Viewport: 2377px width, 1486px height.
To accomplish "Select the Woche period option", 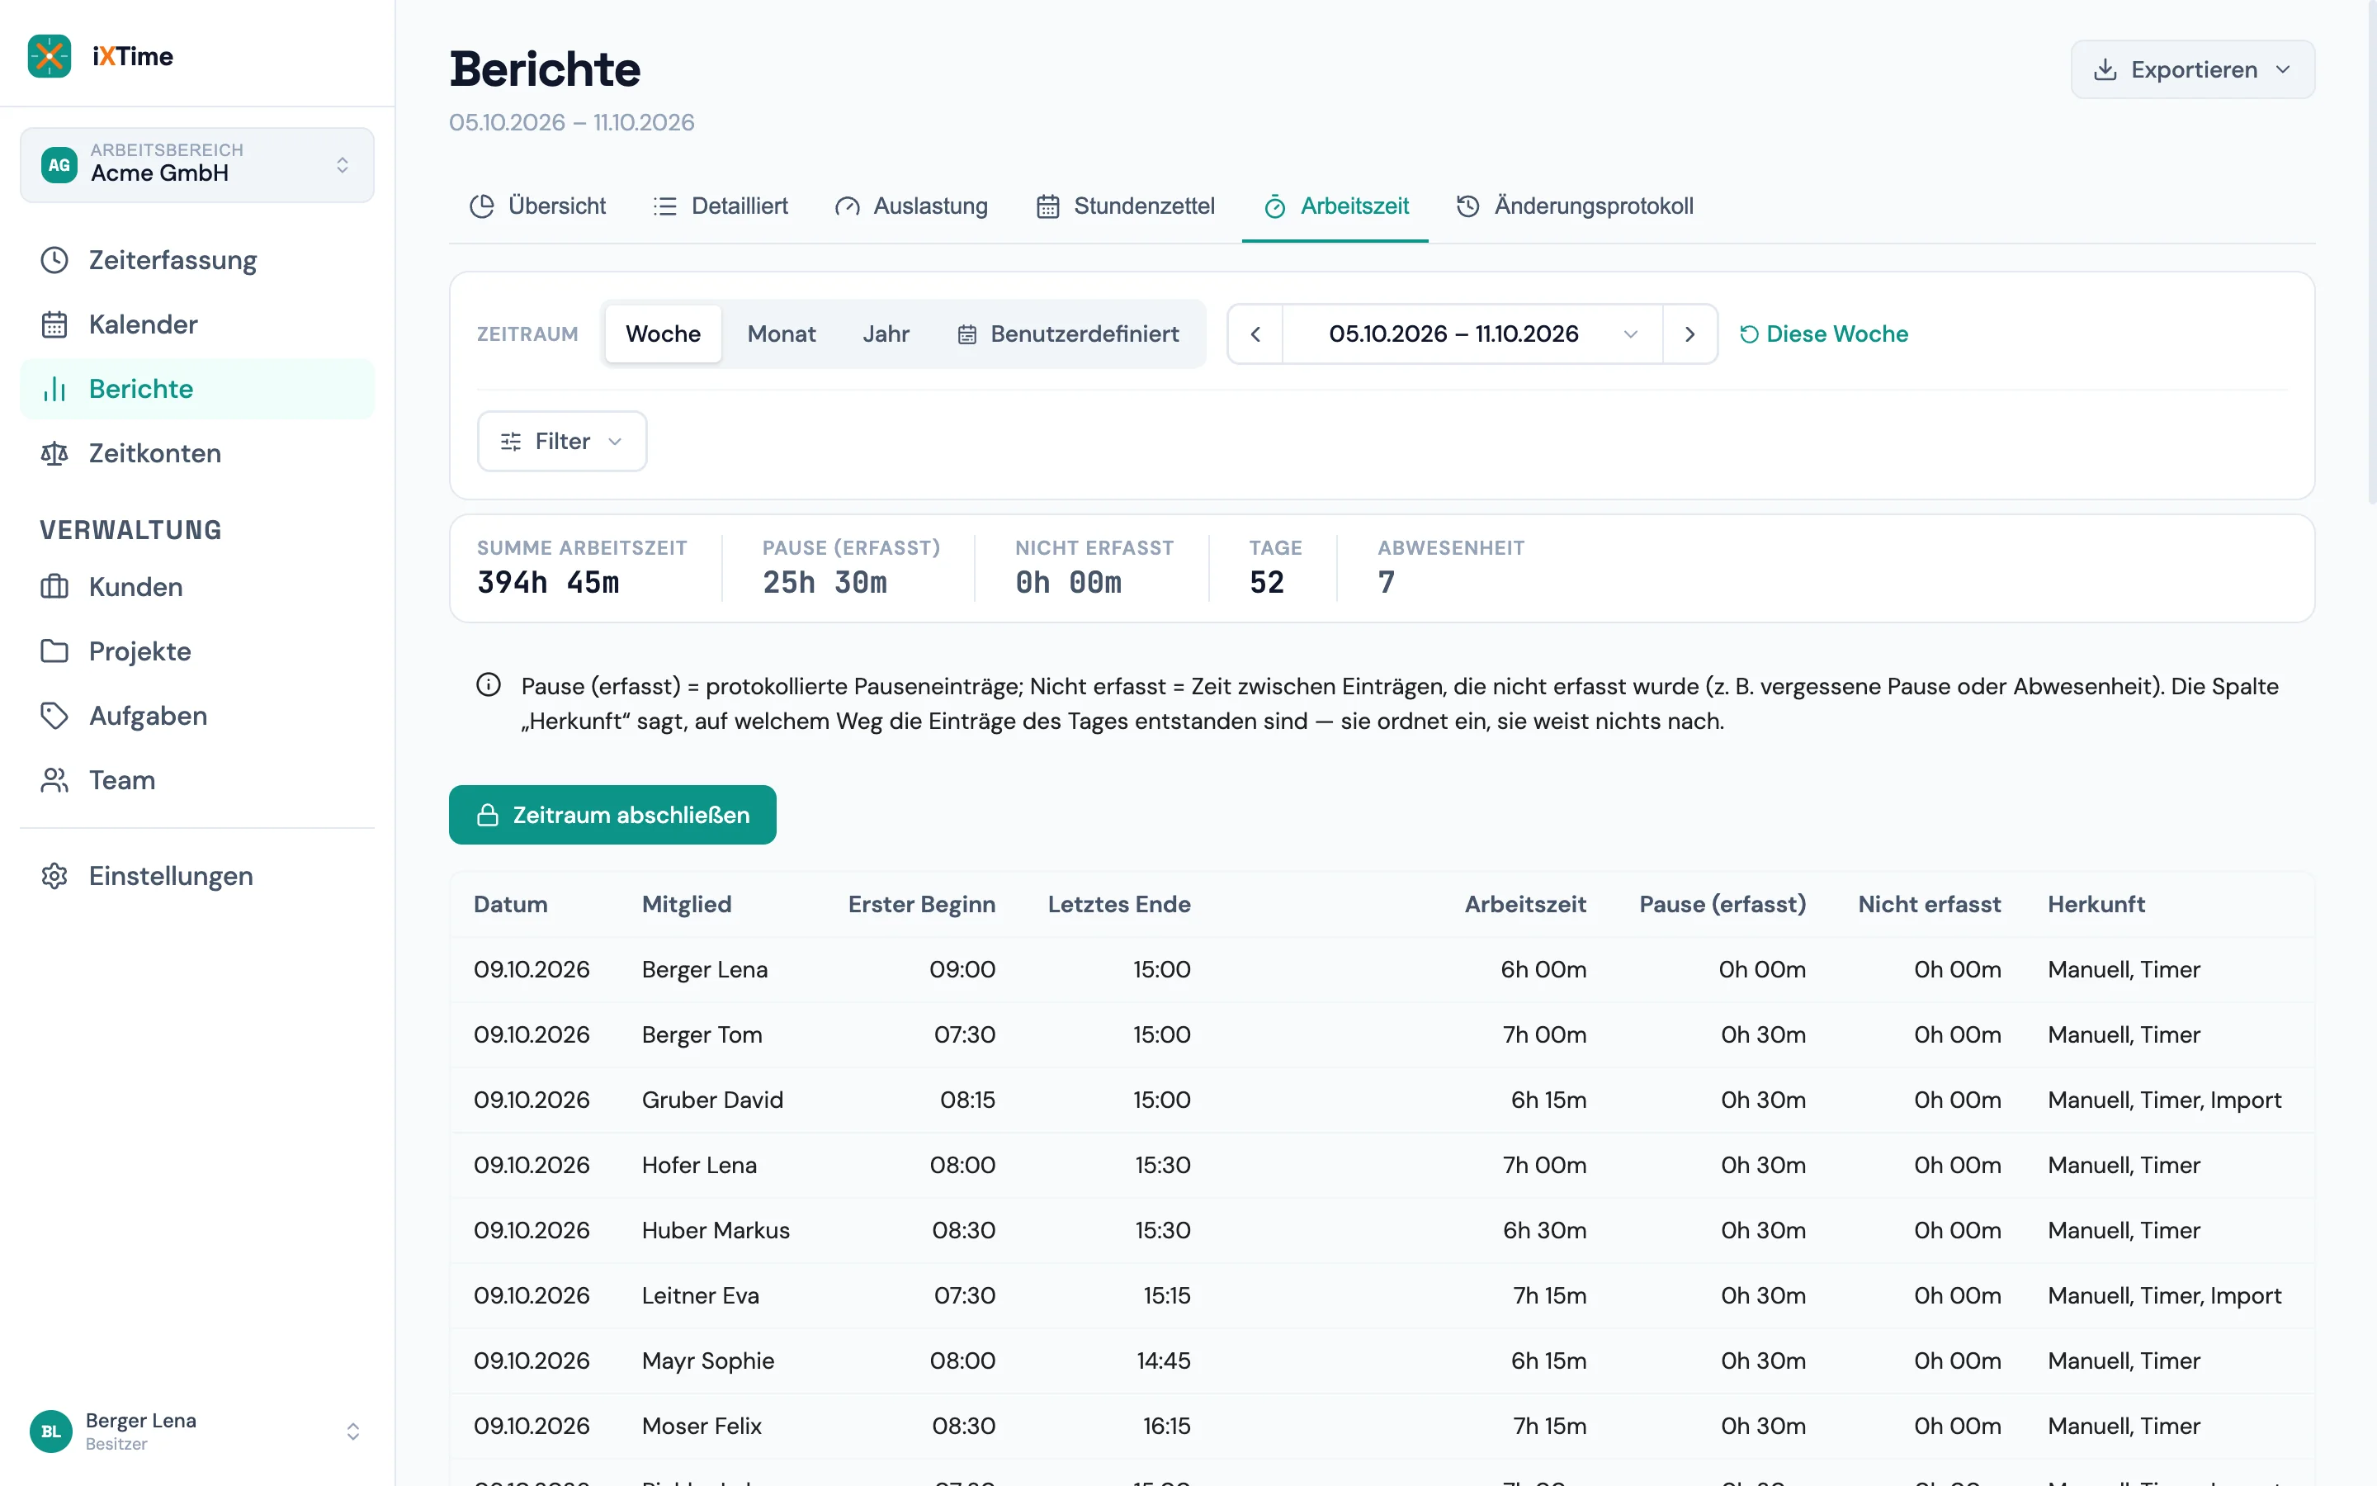I will [663, 334].
